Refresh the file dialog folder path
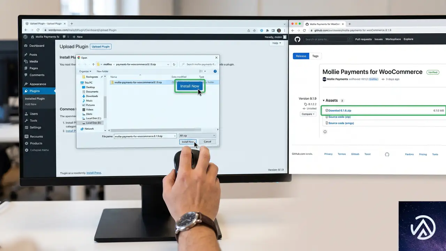The image size is (446, 251). 174,64
